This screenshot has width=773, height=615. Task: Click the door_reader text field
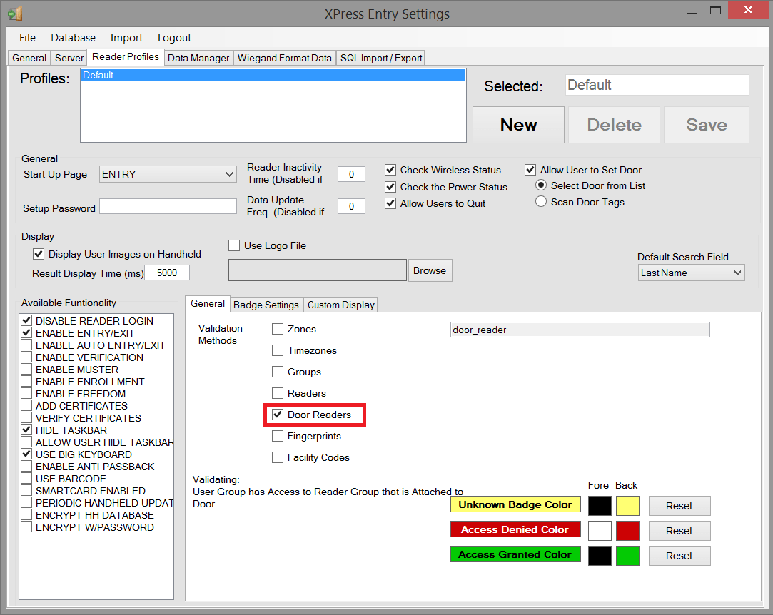[580, 330]
